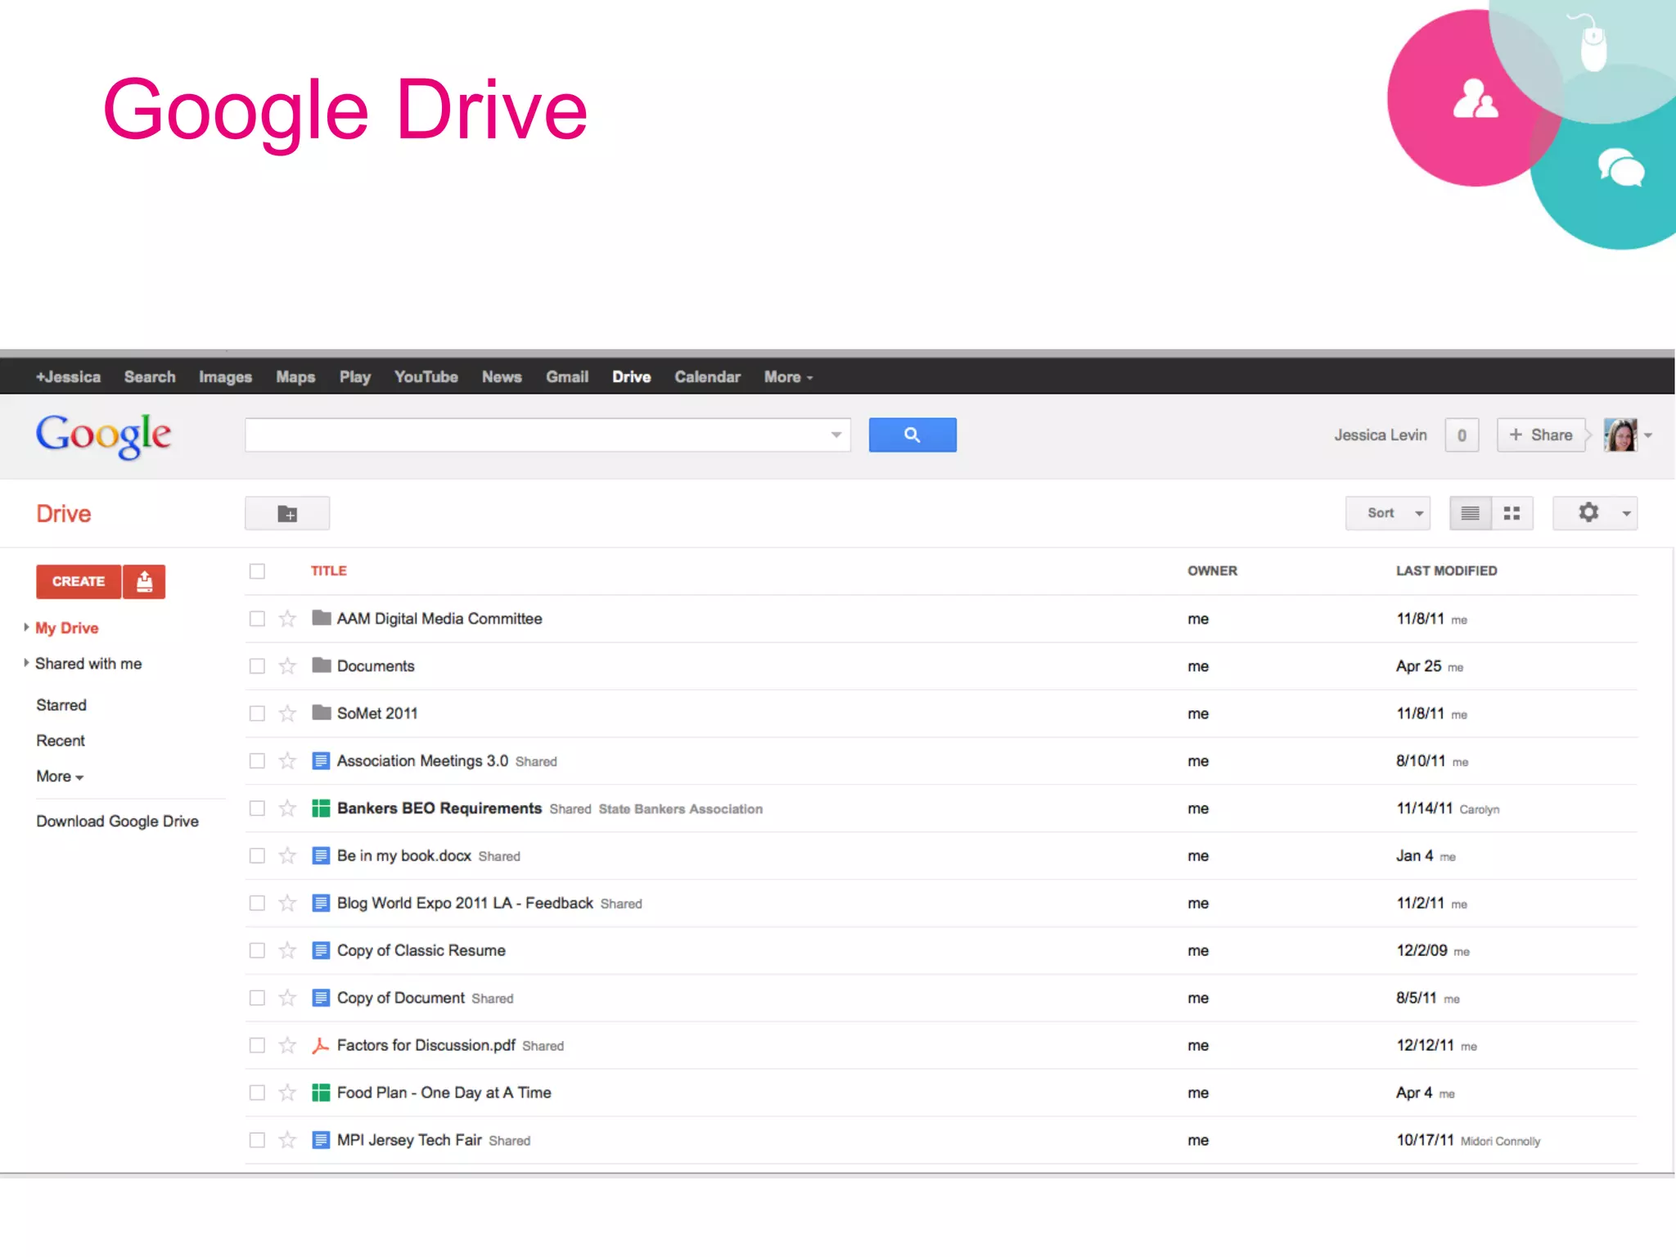Open Gmail from the top bar
The image size is (1676, 1257).
click(567, 377)
